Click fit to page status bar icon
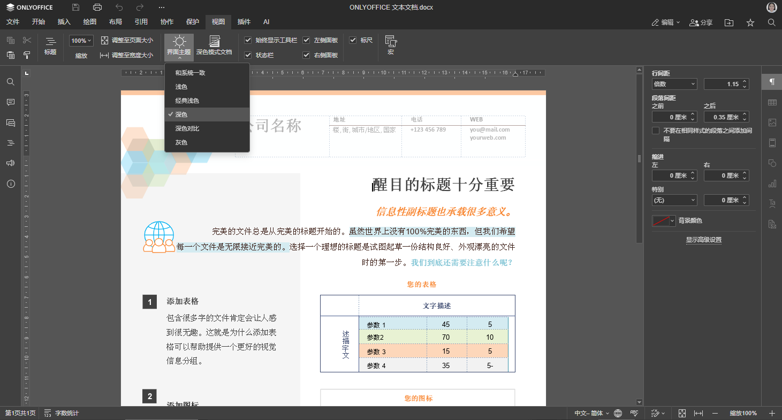 coord(682,413)
